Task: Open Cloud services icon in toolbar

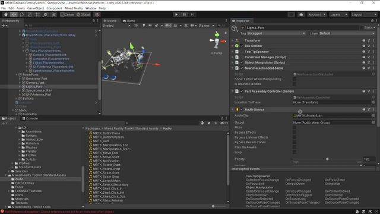Action: [301, 14]
